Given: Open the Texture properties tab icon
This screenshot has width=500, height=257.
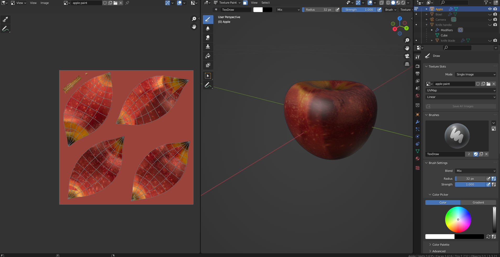Looking at the screenshot, I should coord(418,168).
